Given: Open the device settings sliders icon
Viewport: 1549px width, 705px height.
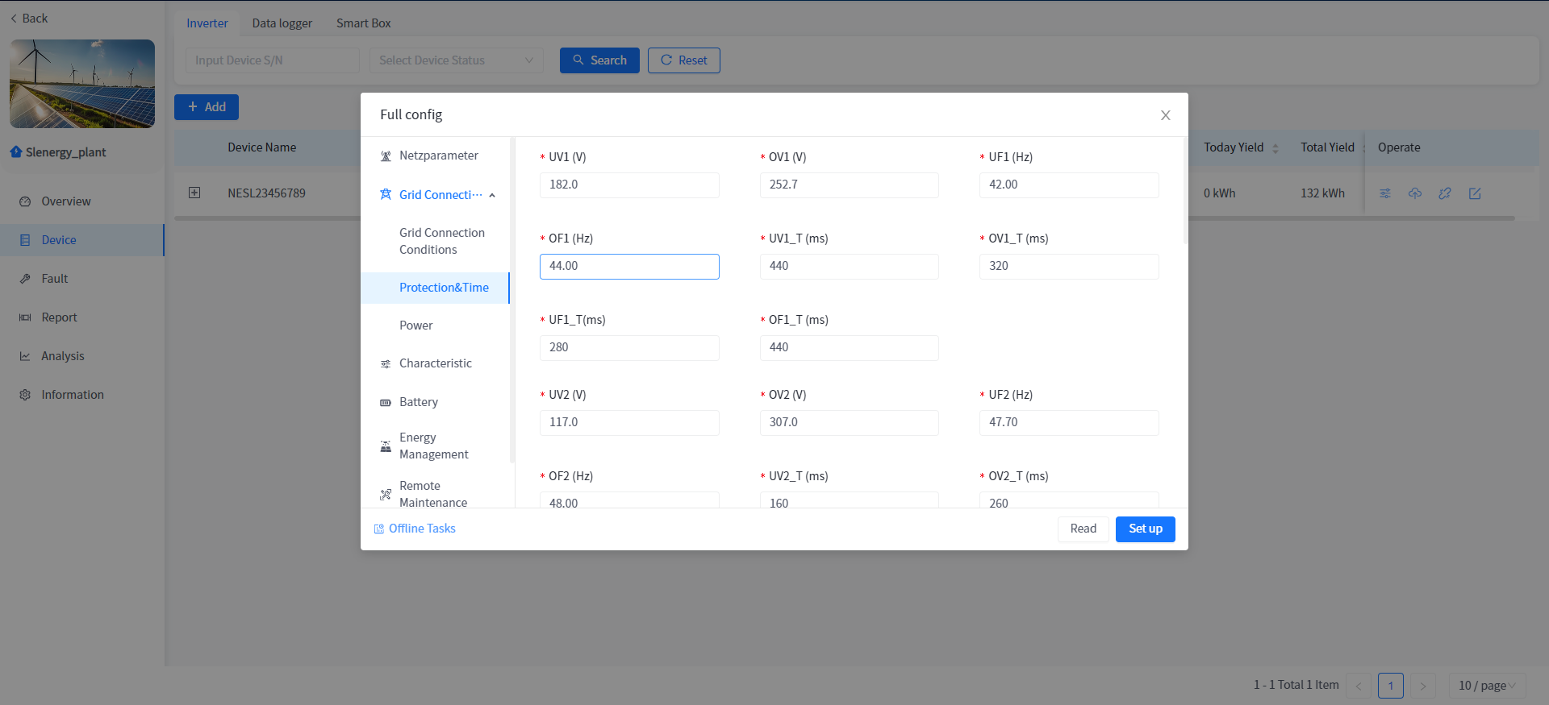Looking at the screenshot, I should pyautogui.click(x=1385, y=193).
